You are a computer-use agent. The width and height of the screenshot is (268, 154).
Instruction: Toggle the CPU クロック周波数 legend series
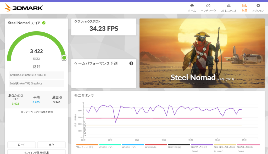coord(202,147)
